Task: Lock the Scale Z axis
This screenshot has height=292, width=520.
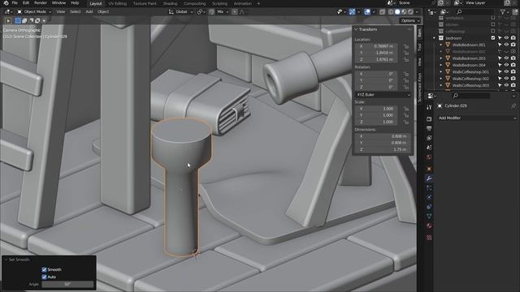Action: click(406, 122)
